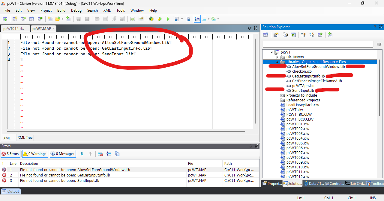Close the pcWT.MAP tab
The image size is (384, 201).
click(54, 28)
